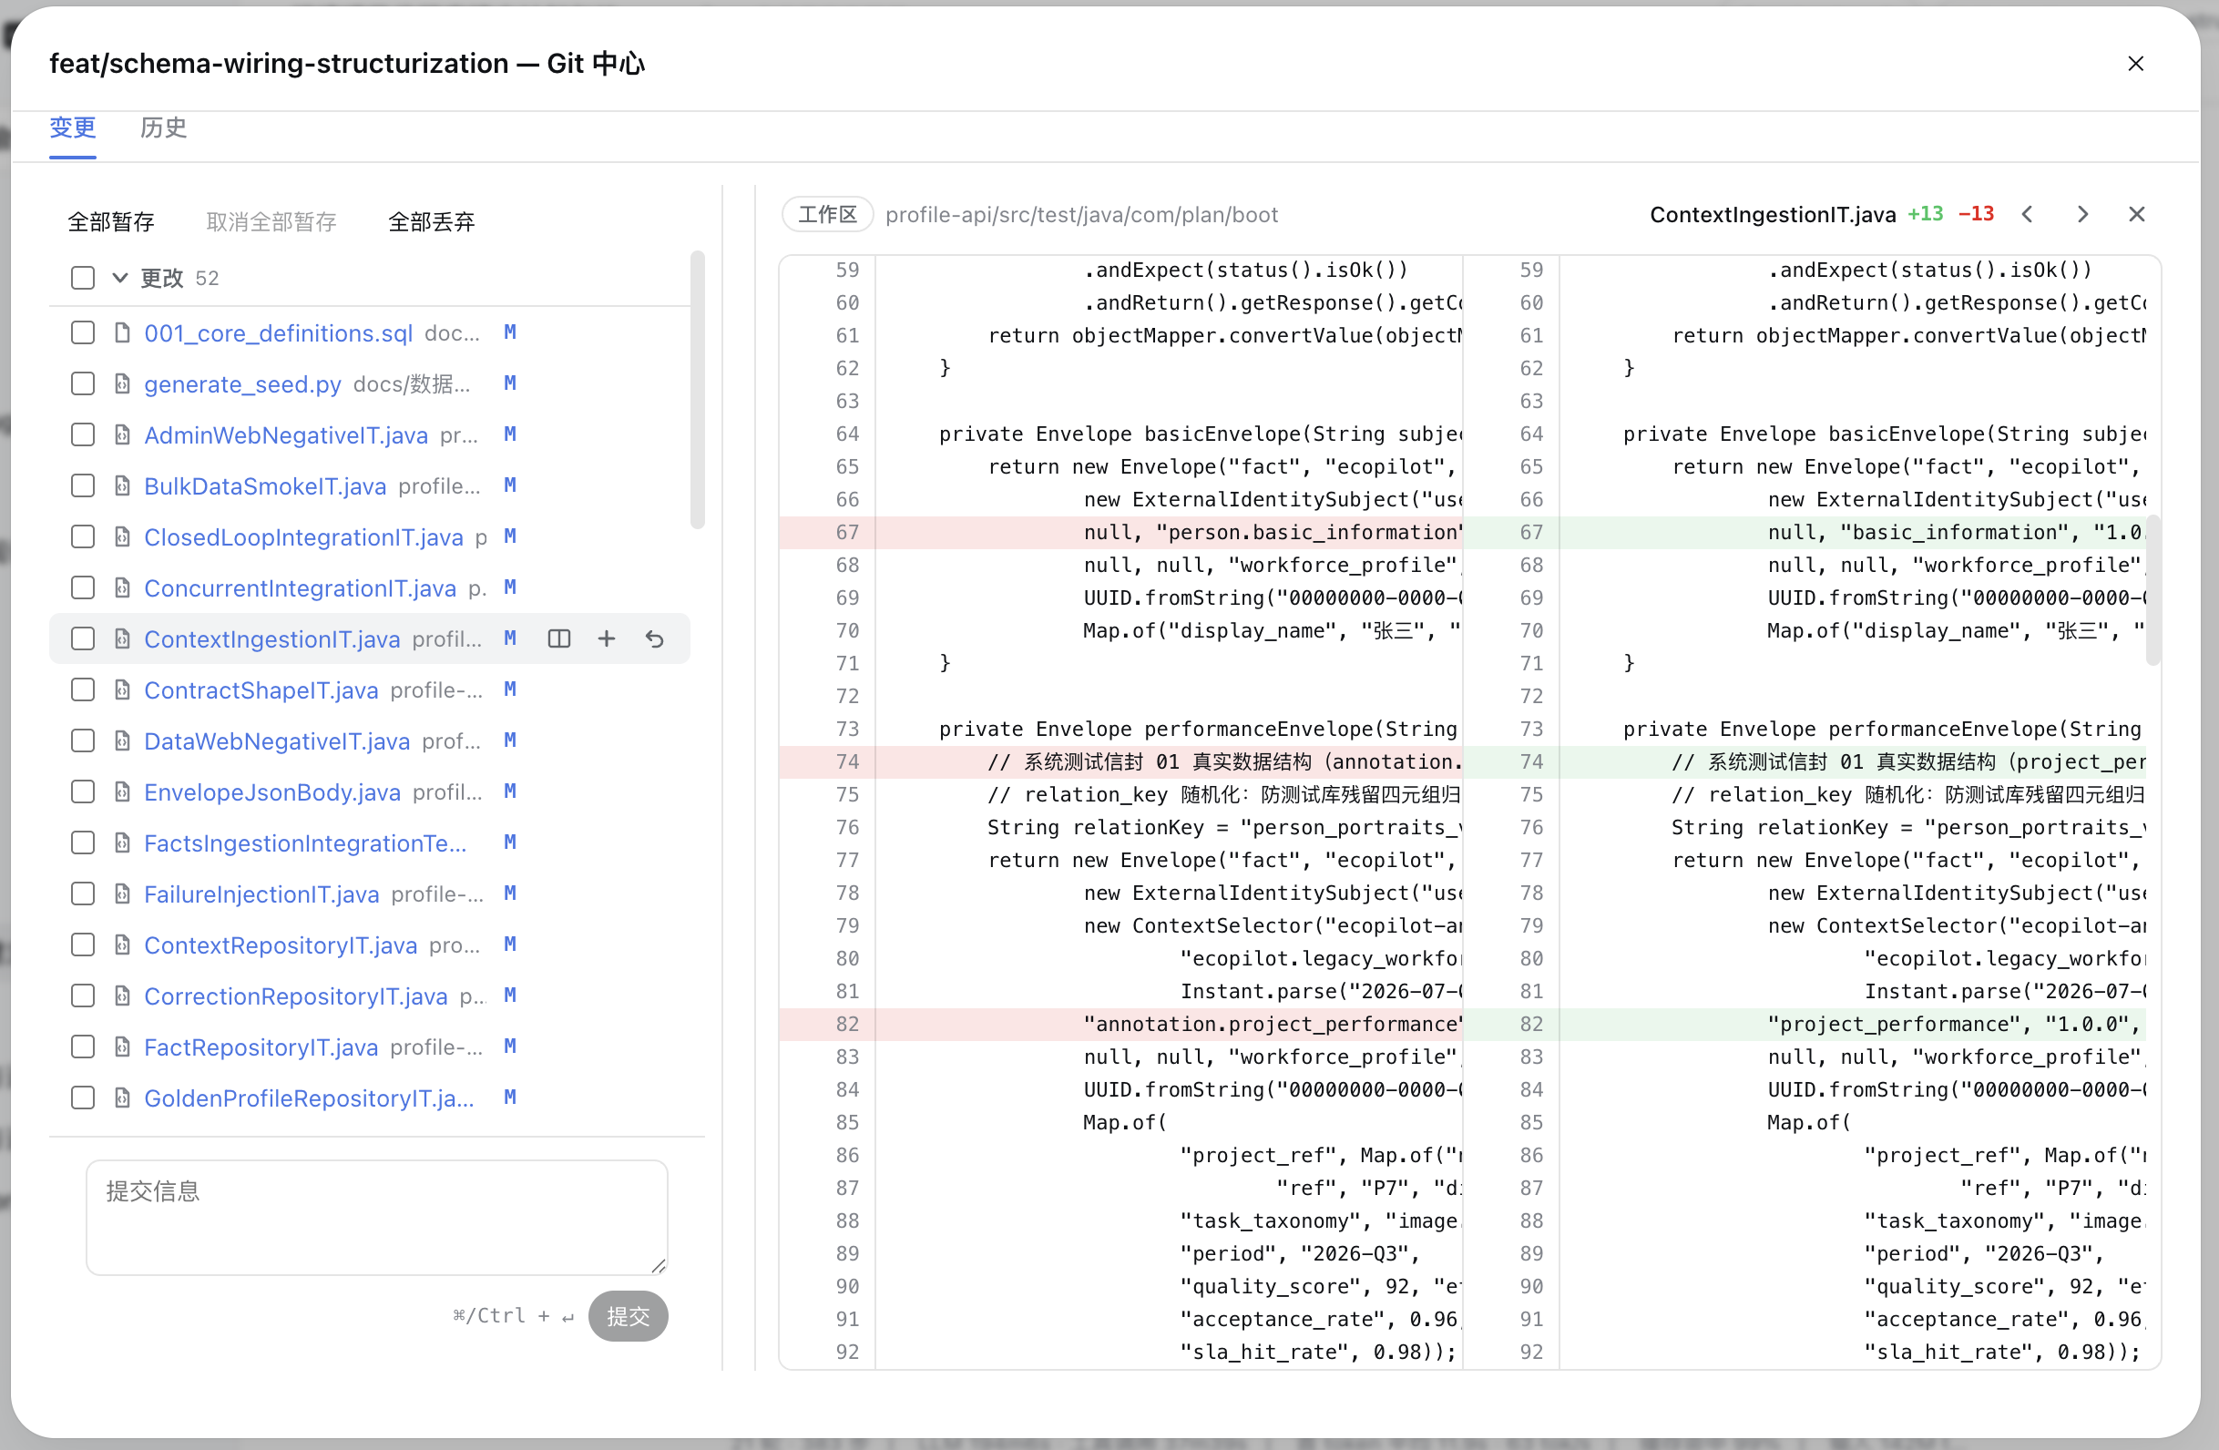Click file icon of FactsIngestionIntegrationTest
The image size is (2219, 1450).
click(x=122, y=843)
